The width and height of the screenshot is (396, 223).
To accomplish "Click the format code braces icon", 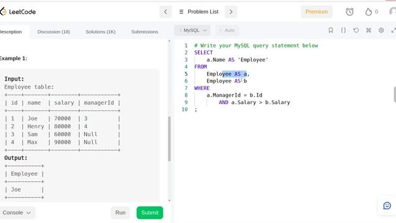I will (x=343, y=30).
